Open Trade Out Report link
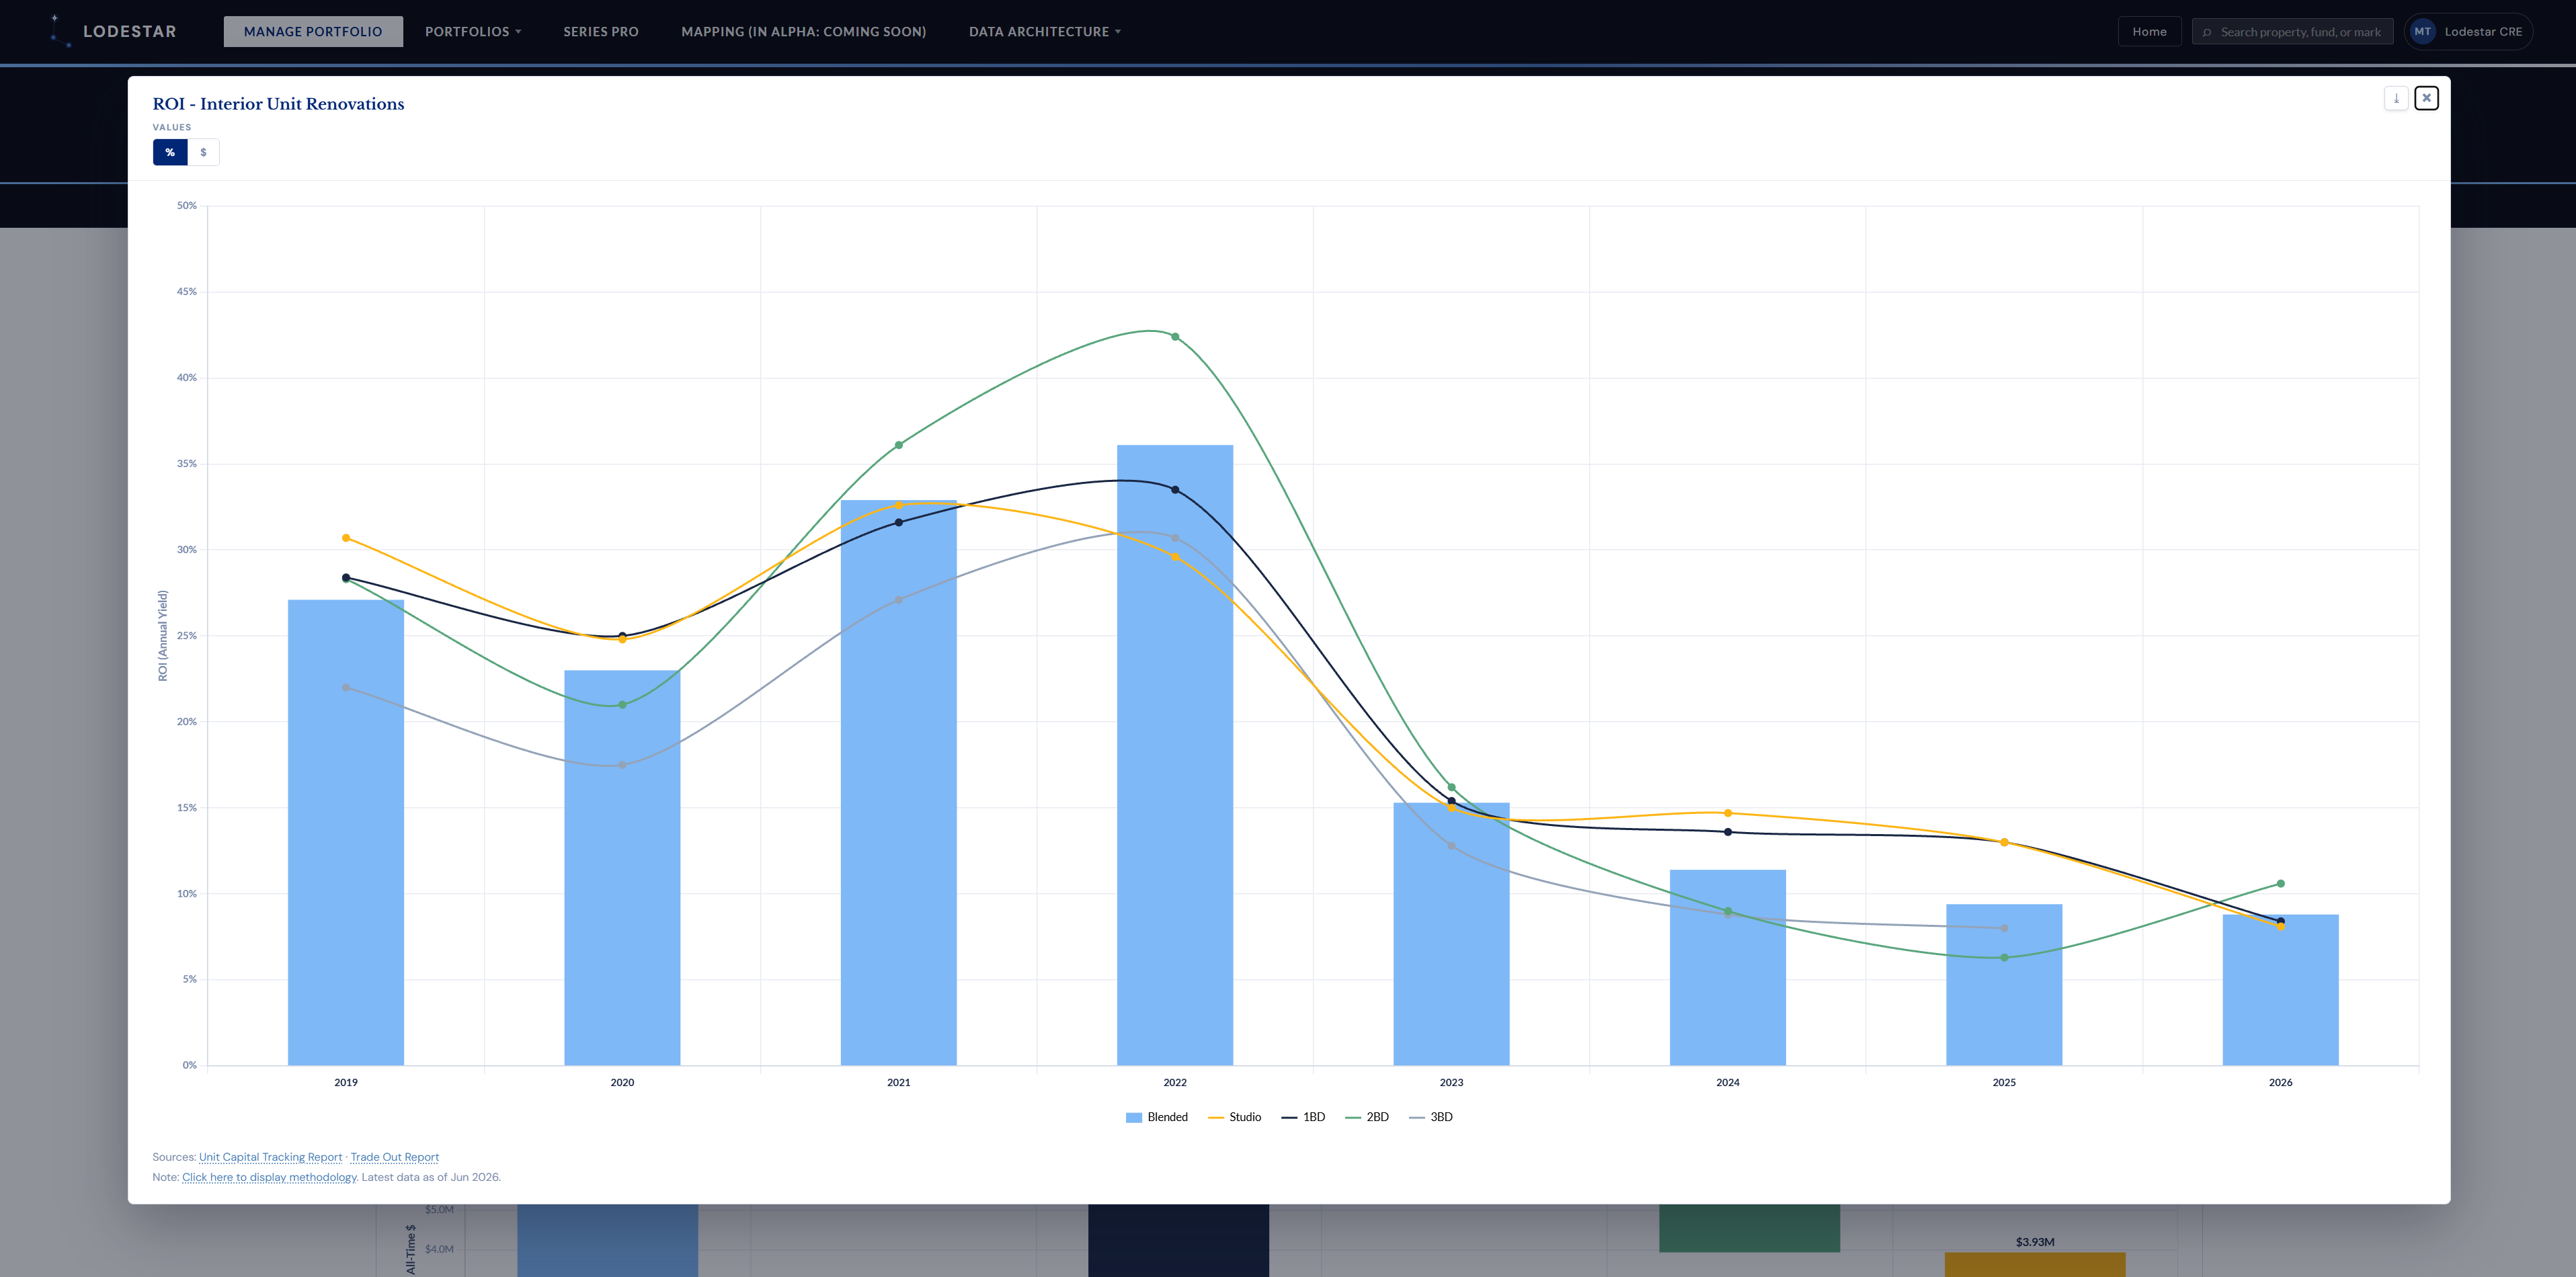The width and height of the screenshot is (2576, 1277). (394, 1157)
